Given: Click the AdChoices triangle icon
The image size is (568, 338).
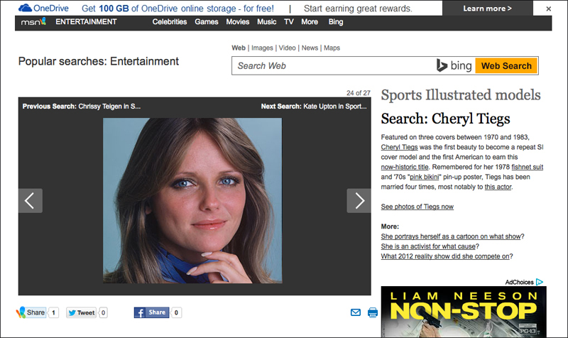Looking at the screenshot, I should pyautogui.click(x=540, y=282).
